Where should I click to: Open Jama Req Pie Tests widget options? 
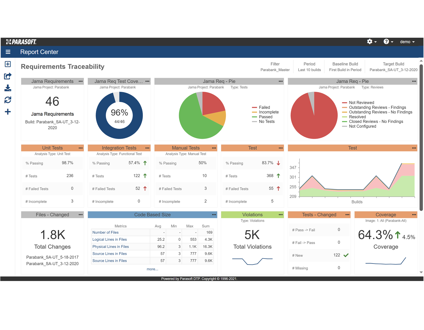click(281, 81)
